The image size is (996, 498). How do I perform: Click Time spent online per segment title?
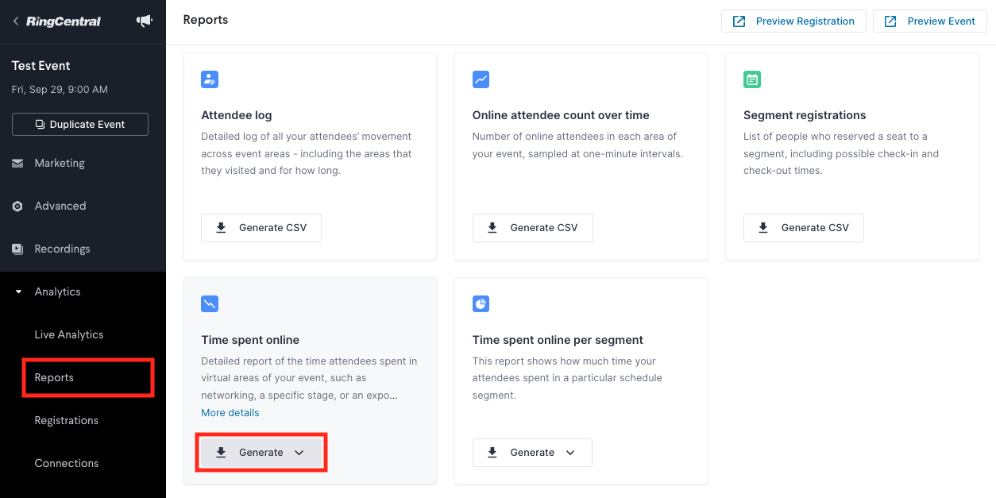(x=558, y=340)
